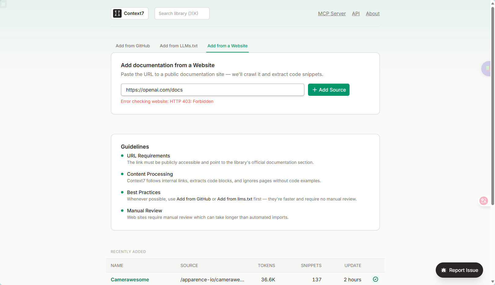The image size is (495, 285).
Task: Focus the Search library field
Action: point(182,13)
